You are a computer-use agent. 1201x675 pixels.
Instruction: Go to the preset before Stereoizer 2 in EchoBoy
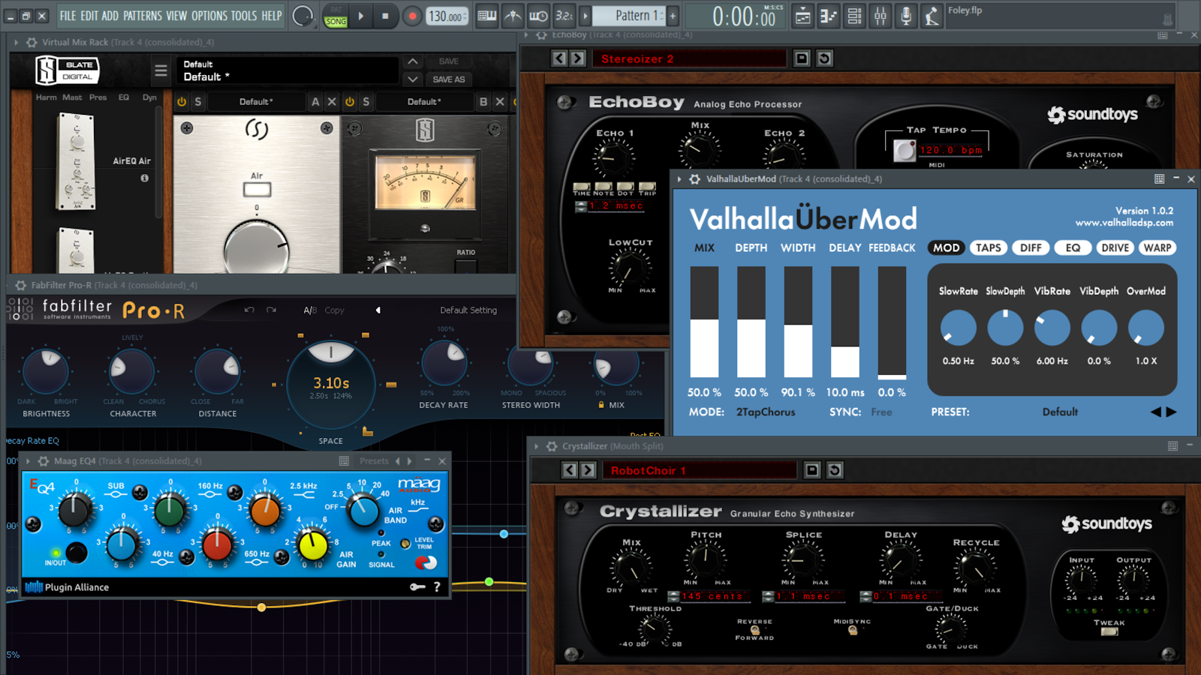(x=559, y=58)
